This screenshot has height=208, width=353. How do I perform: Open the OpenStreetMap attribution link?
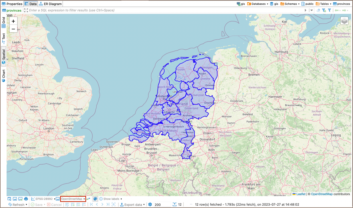322,194
